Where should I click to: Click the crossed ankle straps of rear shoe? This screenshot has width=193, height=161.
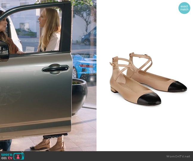143,61
